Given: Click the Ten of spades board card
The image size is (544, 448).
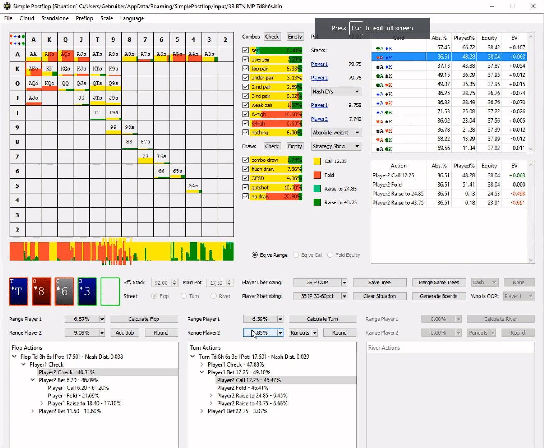Looking at the screenshot, I should coord(18,291).
